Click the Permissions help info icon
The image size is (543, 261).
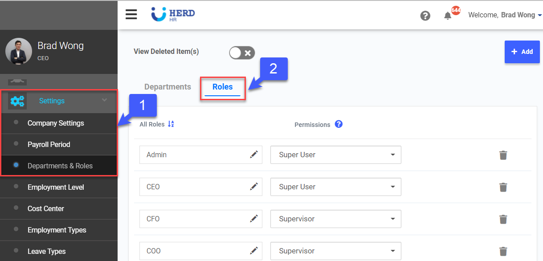point(339,124)
